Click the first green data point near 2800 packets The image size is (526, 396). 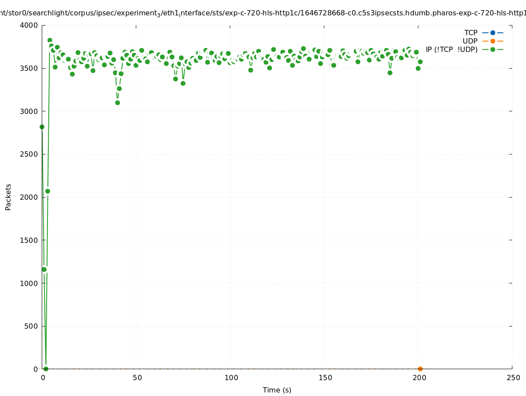pos(42,127)
